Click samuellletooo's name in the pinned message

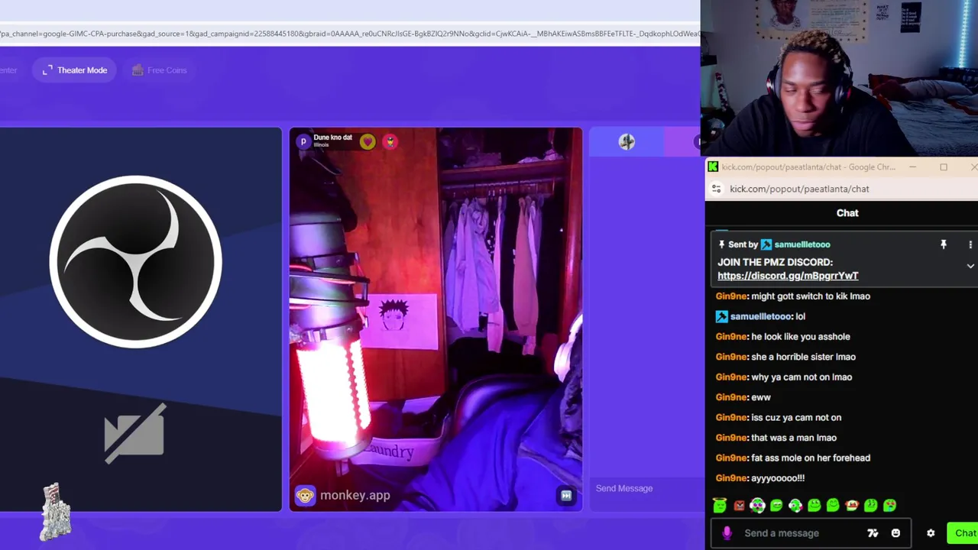802,244
